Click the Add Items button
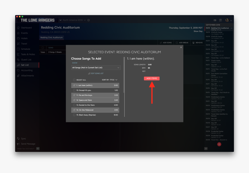Viewport: 249px width, 173px height. click(152, 78)
